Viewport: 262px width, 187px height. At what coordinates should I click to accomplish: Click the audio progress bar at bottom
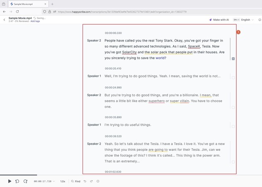coord(131,175)
